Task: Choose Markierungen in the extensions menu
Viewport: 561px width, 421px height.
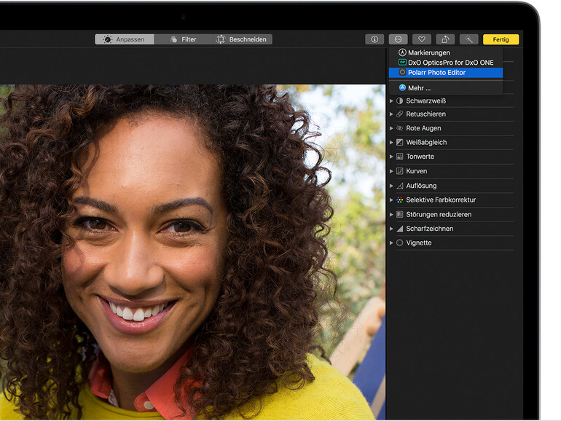Action: click(x=428, y=52)
